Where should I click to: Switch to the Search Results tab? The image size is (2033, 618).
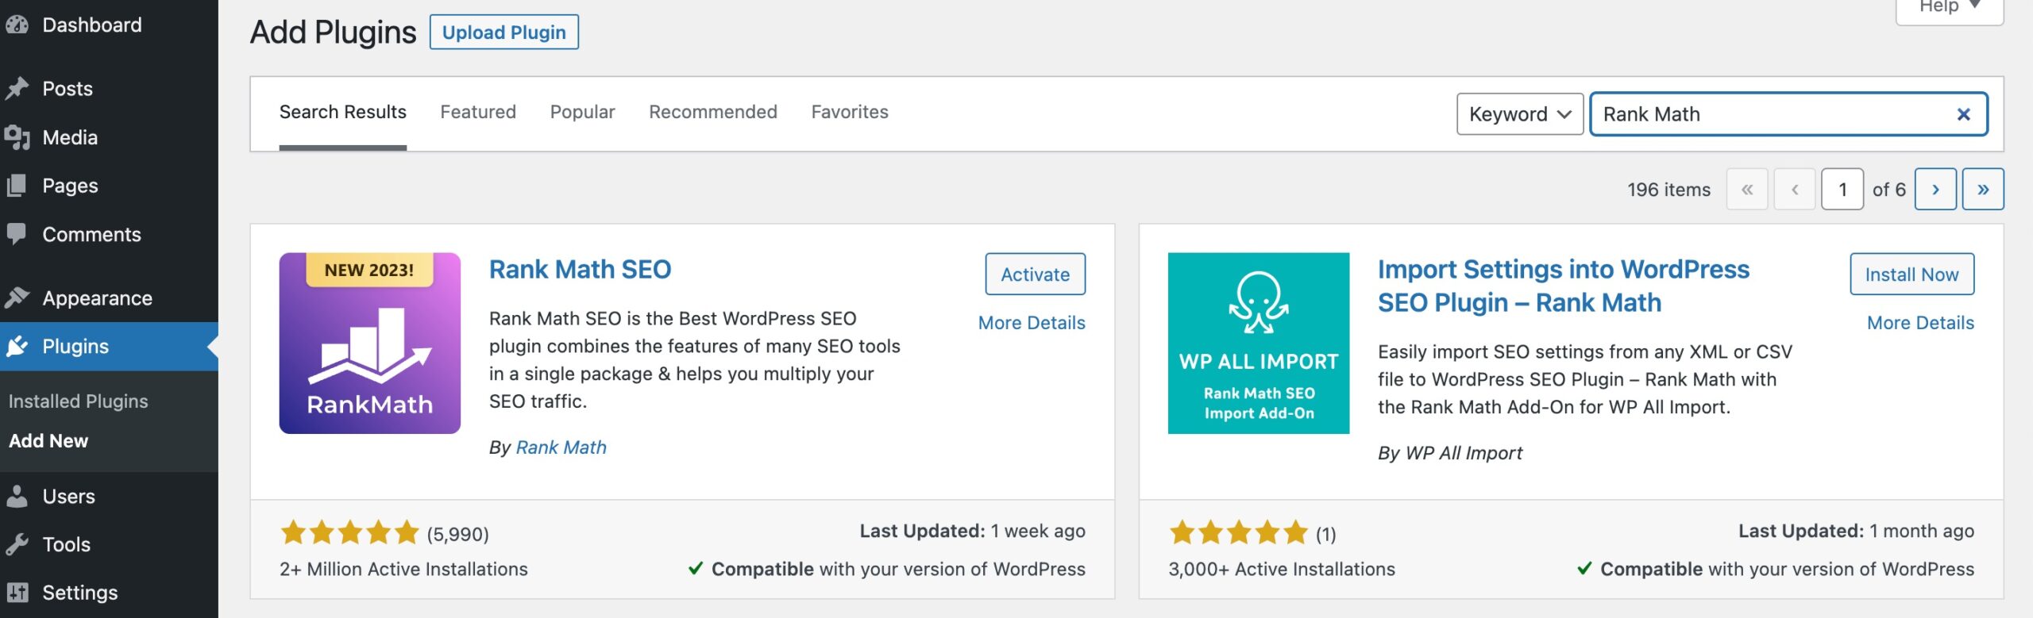click(343, 112)
